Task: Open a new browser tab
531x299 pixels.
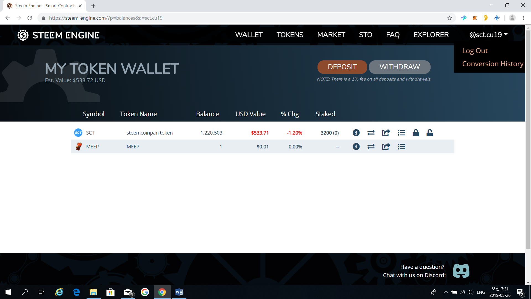Action: point(93,6)
